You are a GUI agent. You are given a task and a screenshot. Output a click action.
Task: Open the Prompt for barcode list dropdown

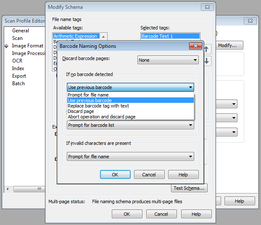click(x=130, y=125)
